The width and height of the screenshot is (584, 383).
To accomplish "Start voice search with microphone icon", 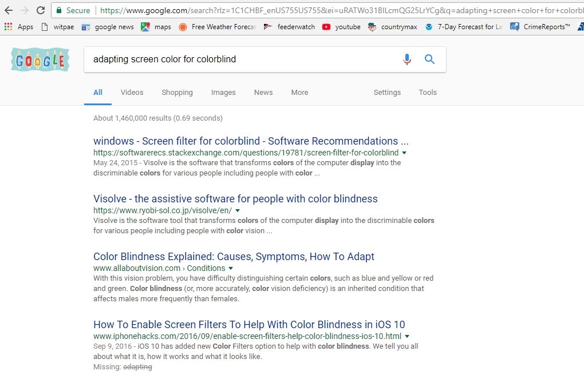I will (407, 59).
